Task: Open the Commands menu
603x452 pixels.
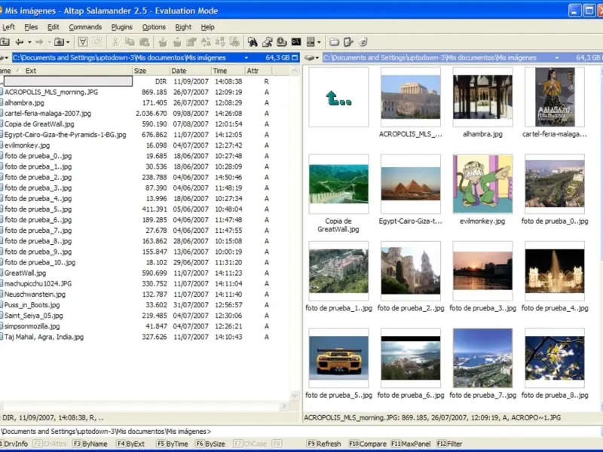Action: (x=85, y=27)
